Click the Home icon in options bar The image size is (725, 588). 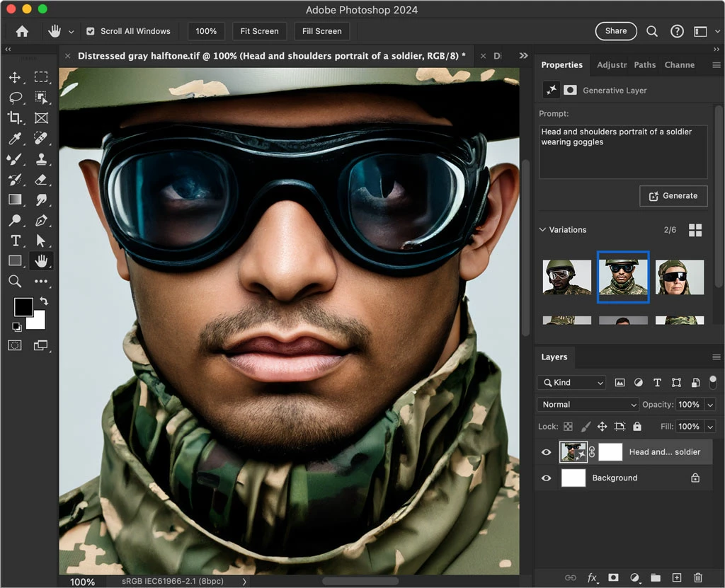(x=23, y=31)
